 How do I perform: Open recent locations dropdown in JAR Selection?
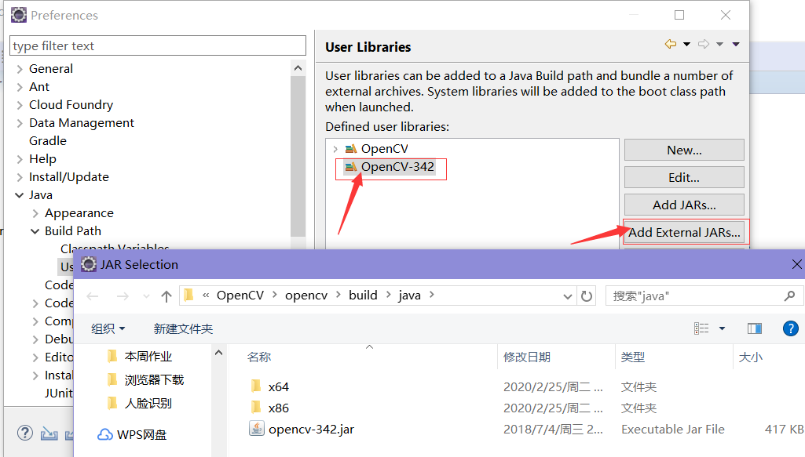[146, 296]
